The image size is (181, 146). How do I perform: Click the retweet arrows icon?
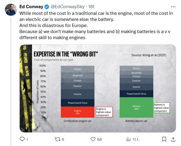pyautogui.click(x=58, y=139)
